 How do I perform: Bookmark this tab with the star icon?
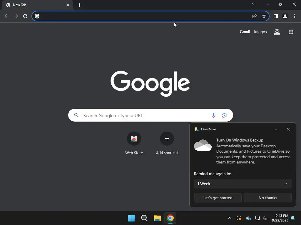click(264, 16)
